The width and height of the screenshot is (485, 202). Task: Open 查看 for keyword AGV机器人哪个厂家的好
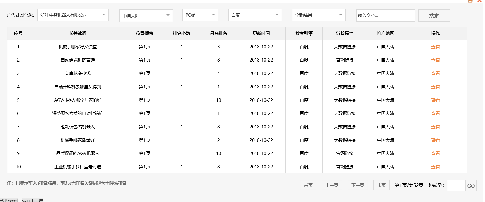pos(435,100)
